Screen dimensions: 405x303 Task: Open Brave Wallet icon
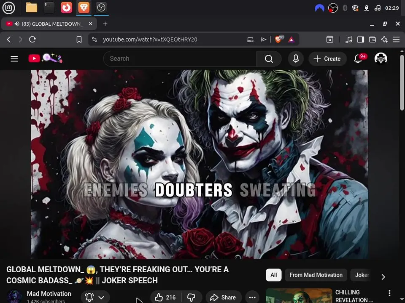tap(373, 40)
